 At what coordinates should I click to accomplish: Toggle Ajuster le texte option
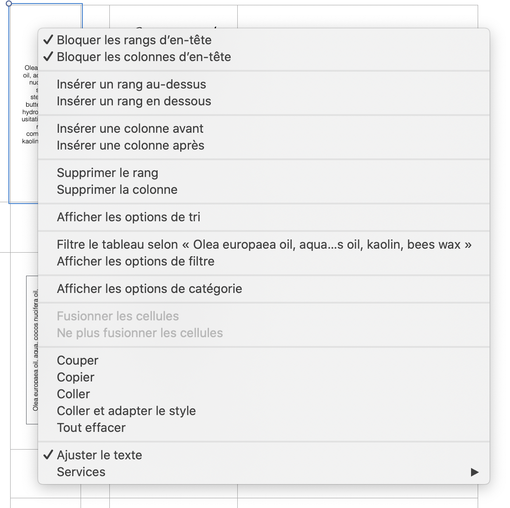click(x=99, y=455)
